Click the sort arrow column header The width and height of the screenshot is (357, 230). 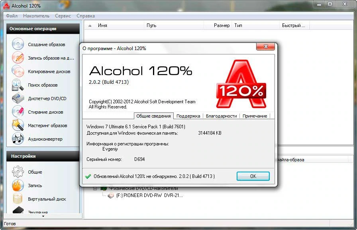(x=90, y=25)
